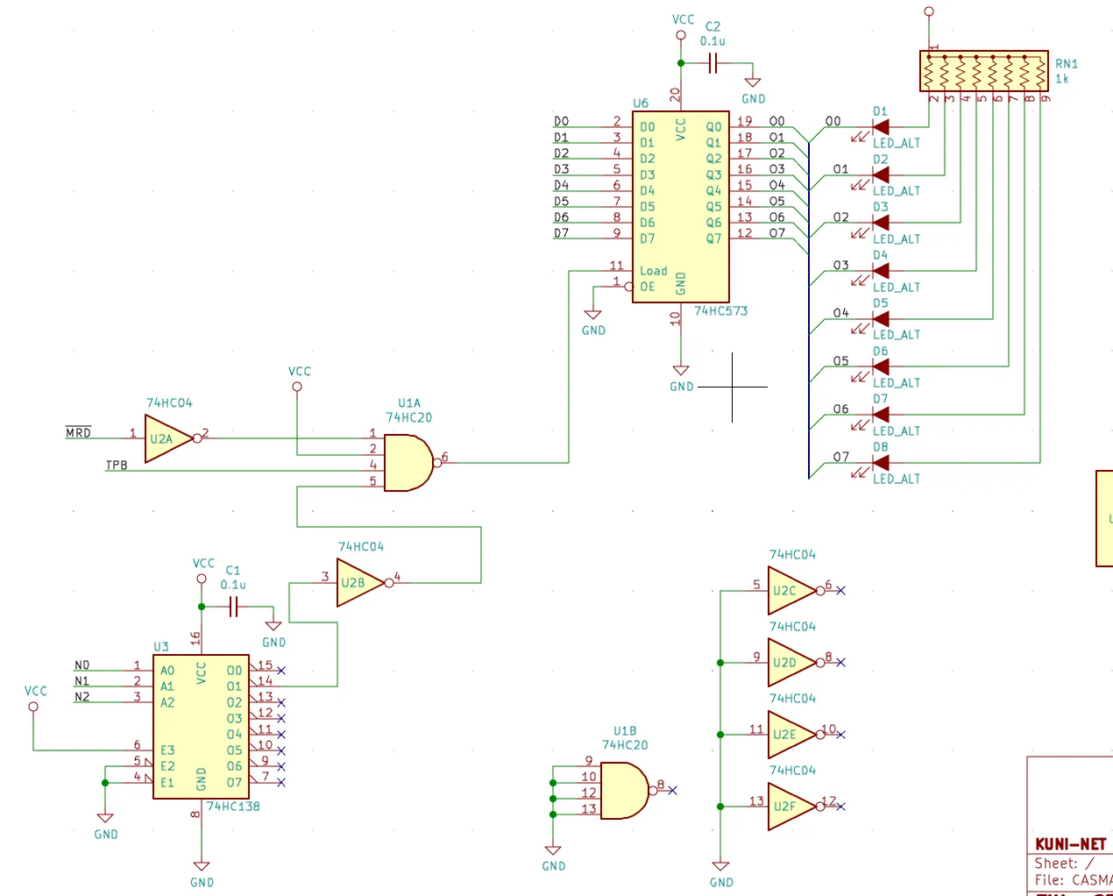Click the 1k value of RN1
1113x896 pixels.
[1062, 79]
